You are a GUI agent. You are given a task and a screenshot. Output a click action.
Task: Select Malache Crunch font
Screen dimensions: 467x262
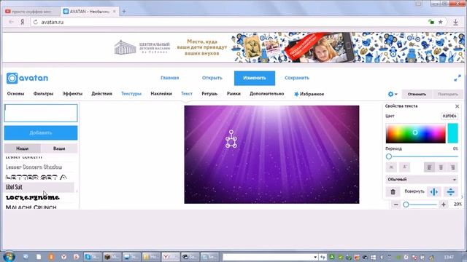(x=31, y=207)
